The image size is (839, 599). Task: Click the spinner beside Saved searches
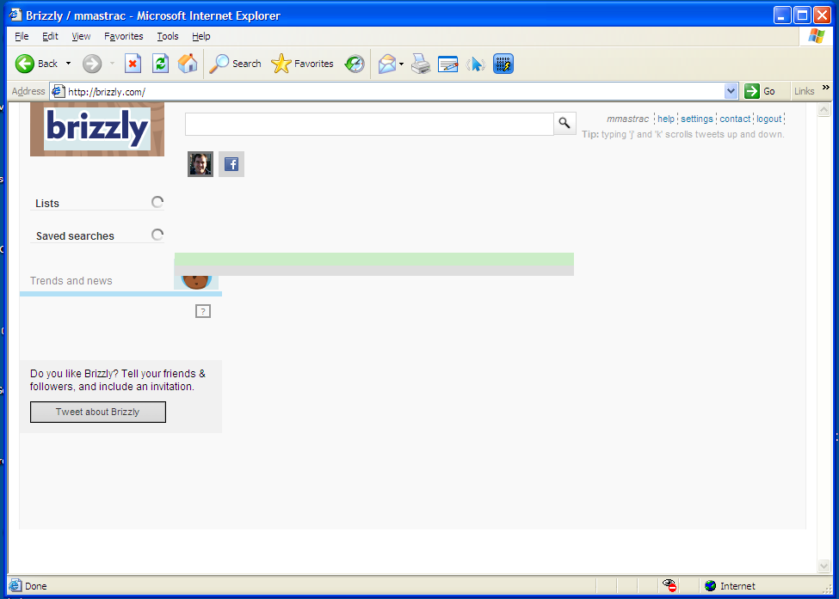click(157, 235)
